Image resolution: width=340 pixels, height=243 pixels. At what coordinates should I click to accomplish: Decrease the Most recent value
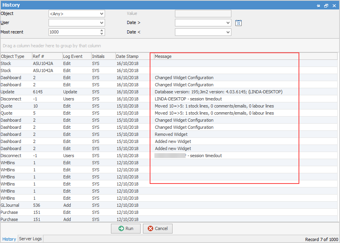[102, 34]
